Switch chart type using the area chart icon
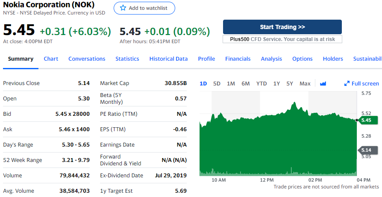The image size is (382, 197). pos(323,83)
